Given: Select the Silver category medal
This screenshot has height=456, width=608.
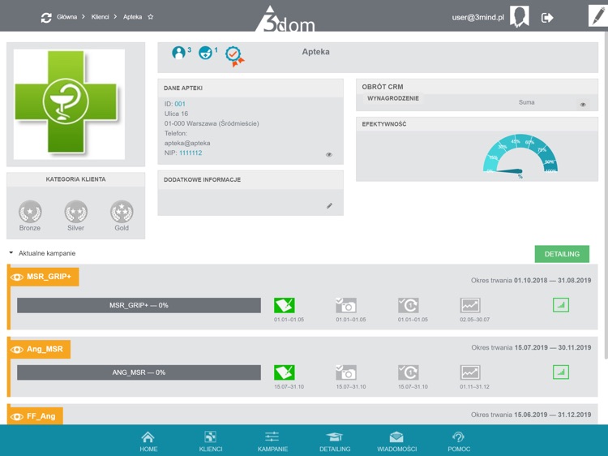Looking at the screenshot, I should 75,212.
